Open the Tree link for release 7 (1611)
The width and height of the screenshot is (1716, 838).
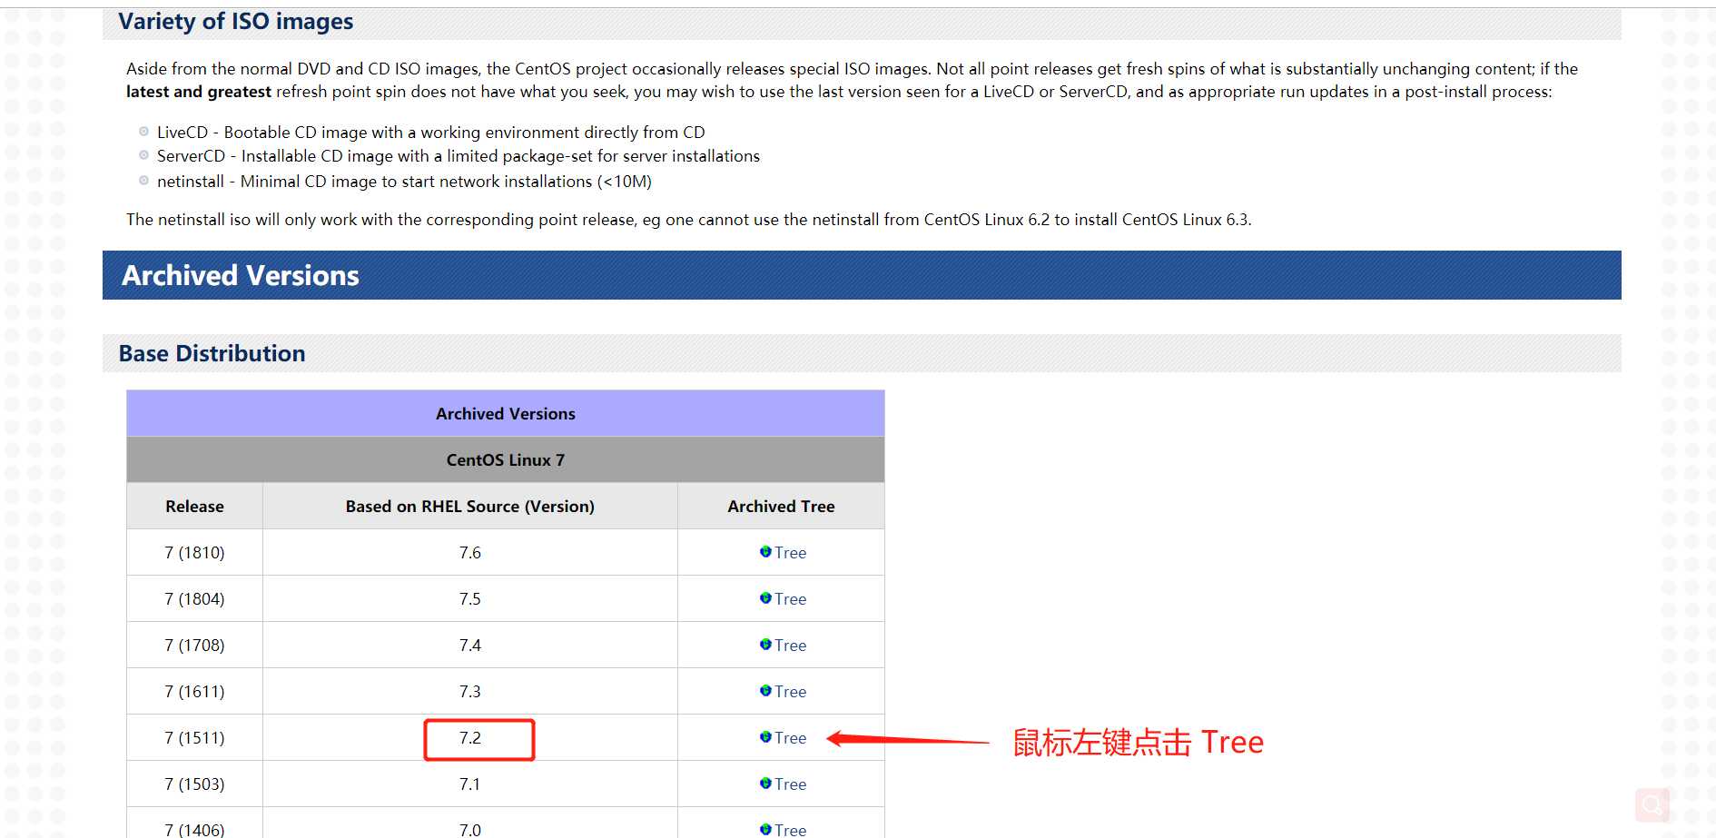click(790, 691)
